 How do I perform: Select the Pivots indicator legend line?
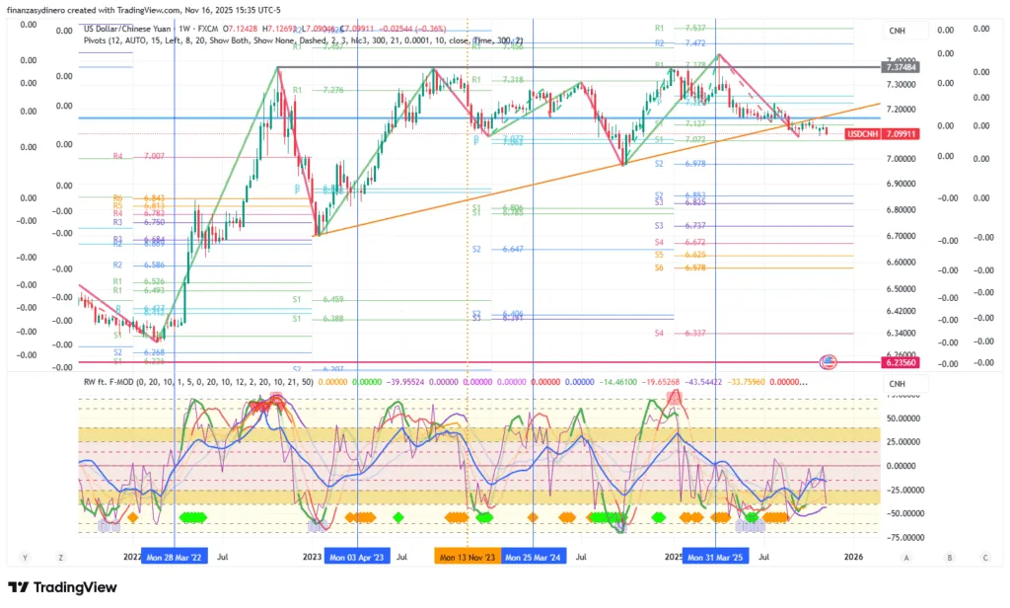[x=296, y=40]
